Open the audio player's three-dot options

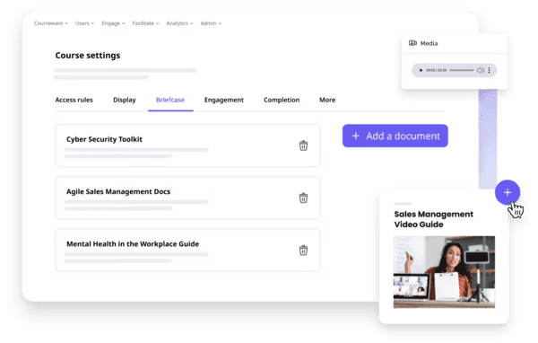pos(489,70)
